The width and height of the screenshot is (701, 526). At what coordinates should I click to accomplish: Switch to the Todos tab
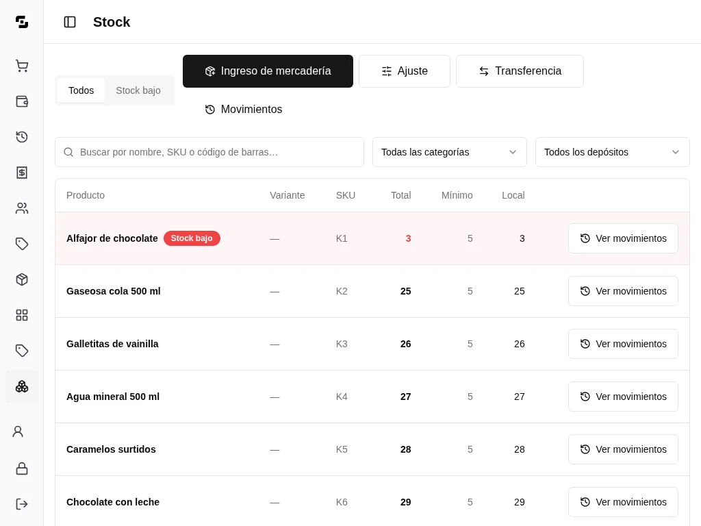[x=81, y=90]
